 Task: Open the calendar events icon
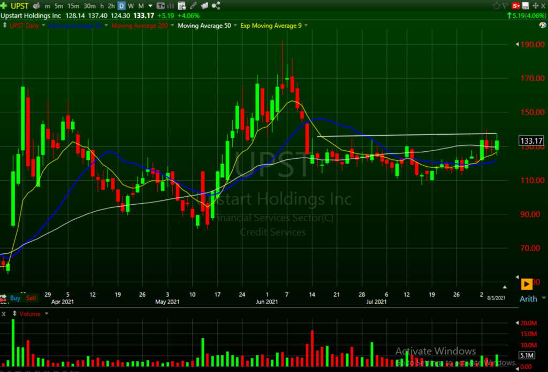point(181,6)
